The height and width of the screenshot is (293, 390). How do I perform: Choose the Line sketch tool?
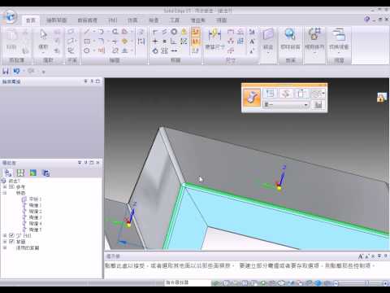(87, 32)
